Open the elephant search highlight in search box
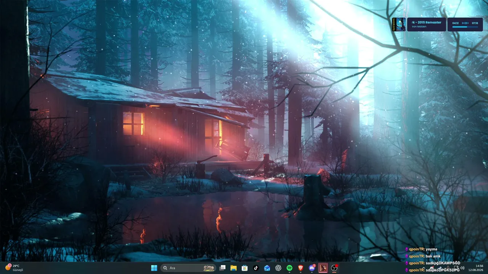488x274 pixels. [209, 268]
